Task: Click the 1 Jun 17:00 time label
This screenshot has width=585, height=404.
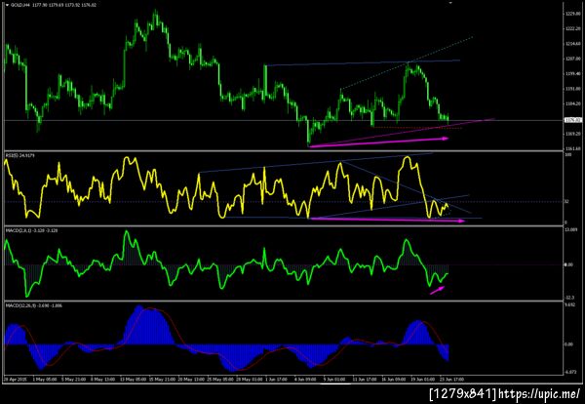Action: click(x=277, y=379)
